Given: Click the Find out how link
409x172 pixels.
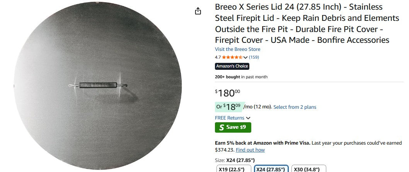Looking at the screenshot, I should [250, 150].
